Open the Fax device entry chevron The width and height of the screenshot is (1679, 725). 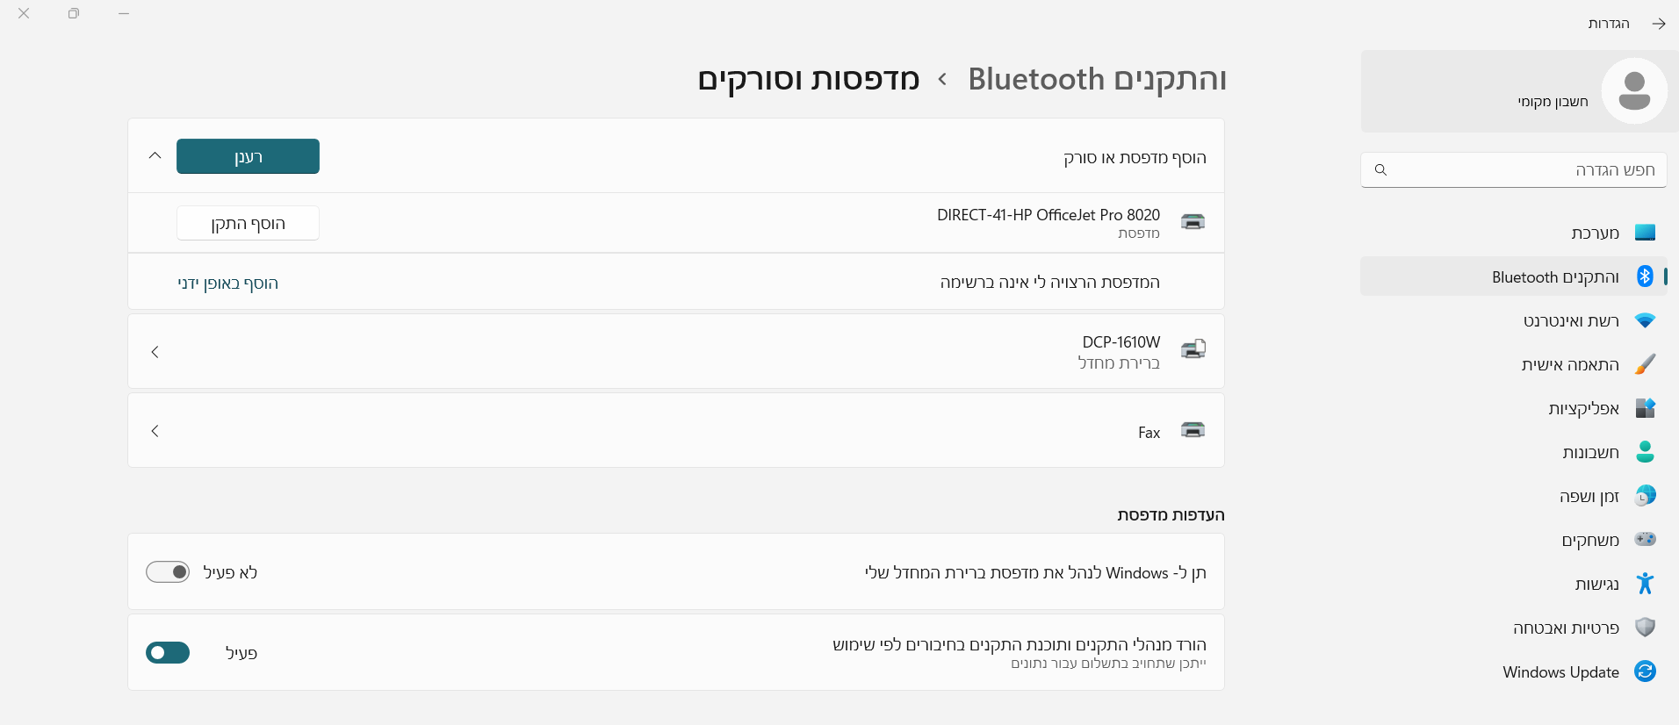pyautogui.click(x=155, y=431)
